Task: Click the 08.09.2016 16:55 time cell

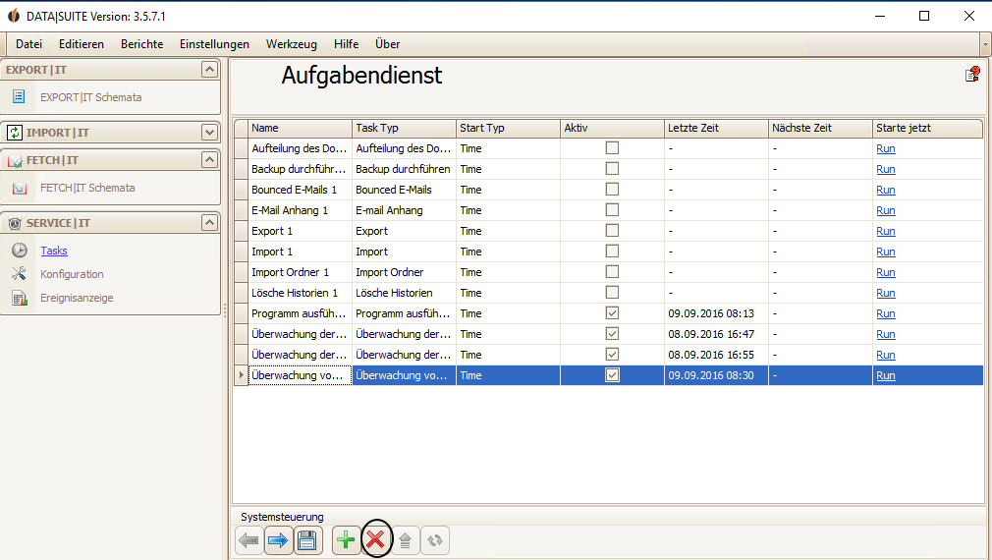Action: pyautogui.click(x=716, y=355)
